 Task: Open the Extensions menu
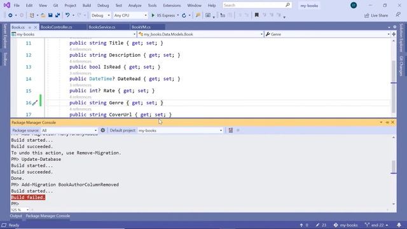click(172, 6)
